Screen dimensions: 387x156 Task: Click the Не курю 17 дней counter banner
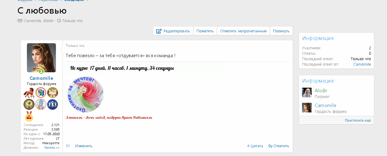145,68
